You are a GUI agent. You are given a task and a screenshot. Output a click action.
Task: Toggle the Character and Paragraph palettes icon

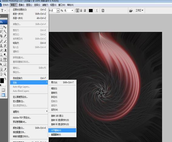point(103,11)
